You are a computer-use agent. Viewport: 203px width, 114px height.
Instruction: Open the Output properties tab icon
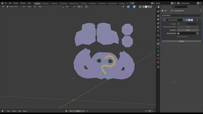click(158, 20)
